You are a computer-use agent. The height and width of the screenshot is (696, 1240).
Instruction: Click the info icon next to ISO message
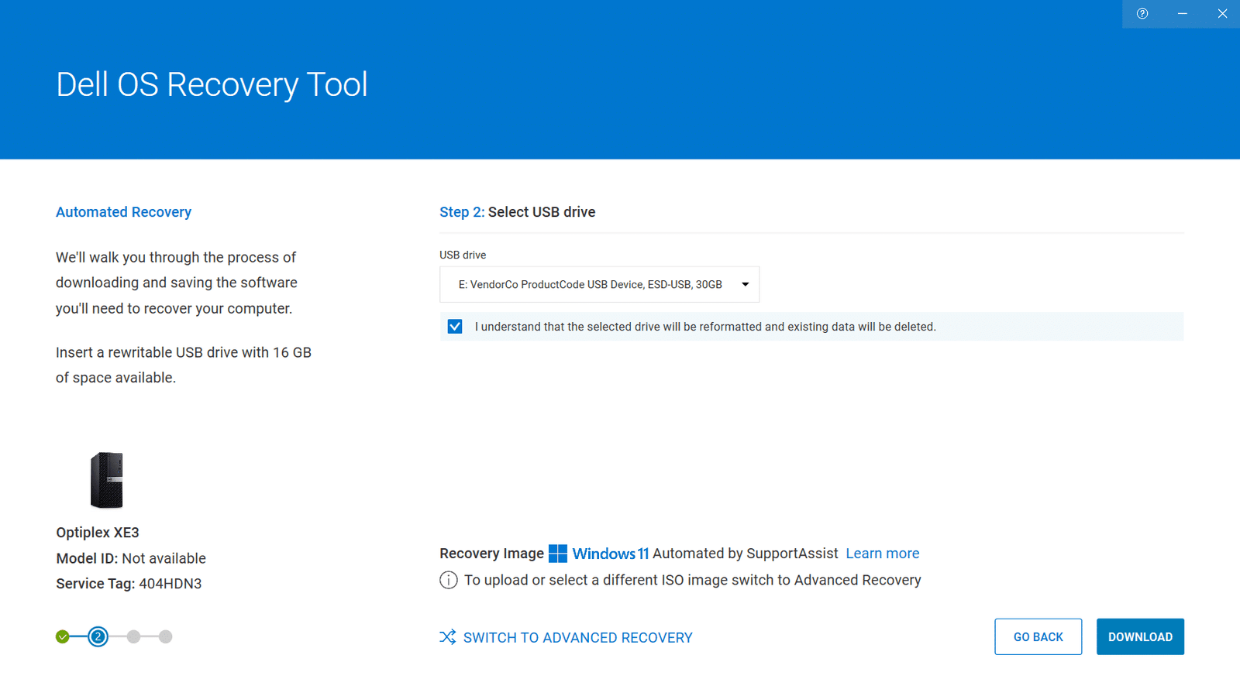point(448,580)
